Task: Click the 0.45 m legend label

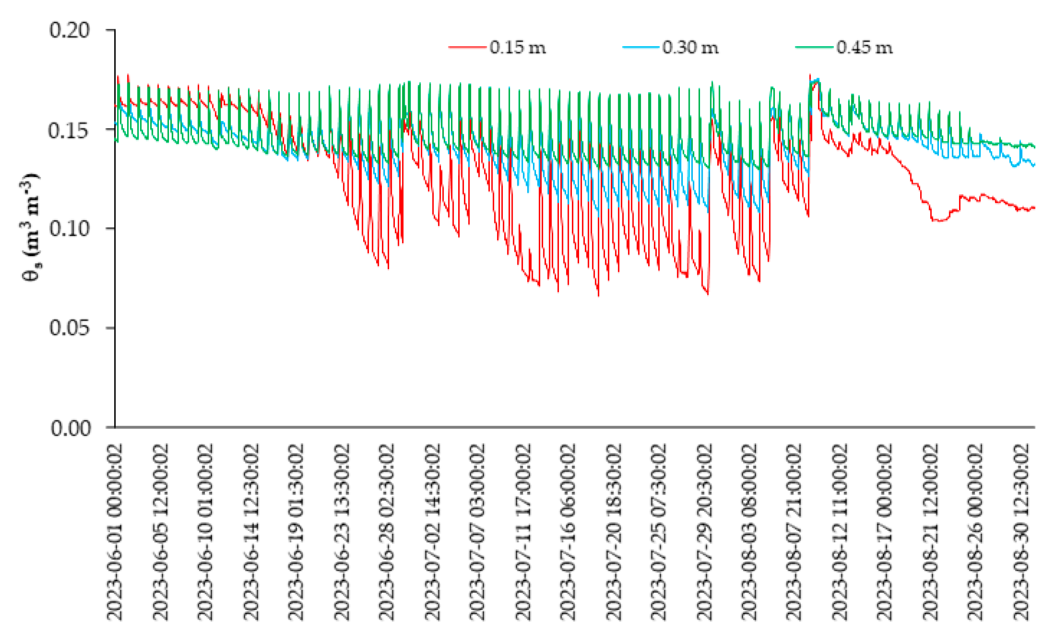Action: [864, 47]
